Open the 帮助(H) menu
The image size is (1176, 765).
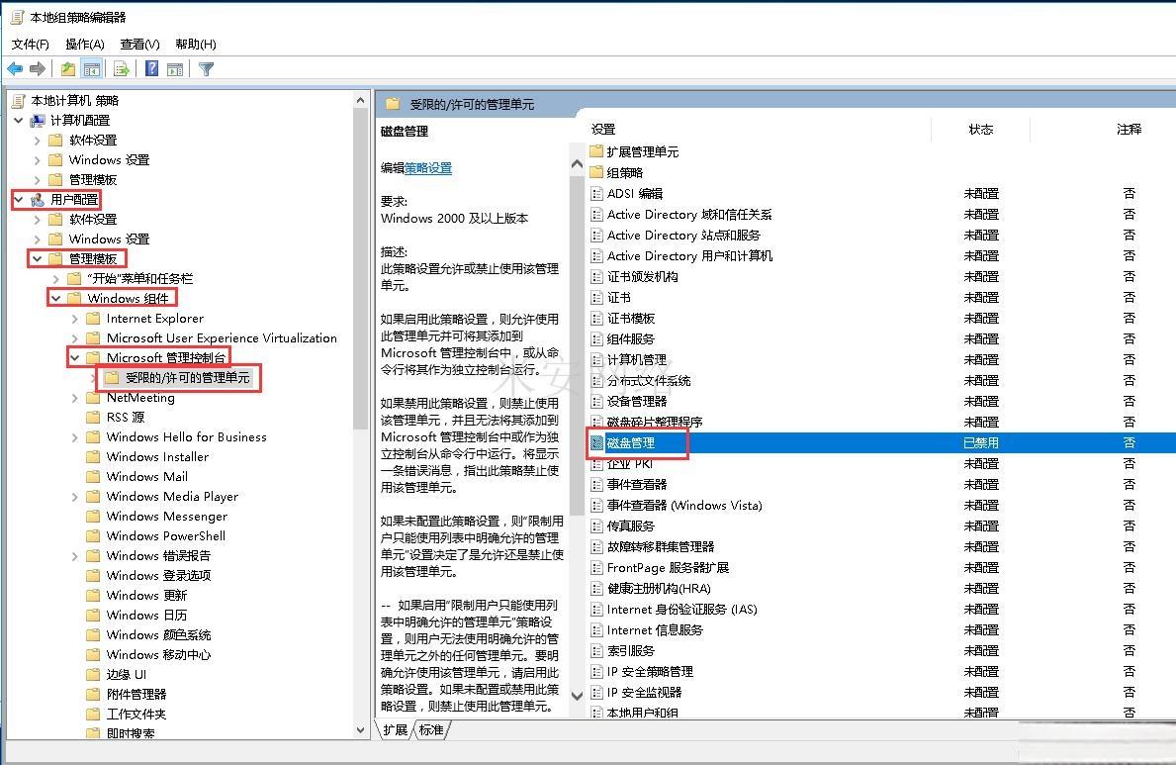(x=196, y=45)
